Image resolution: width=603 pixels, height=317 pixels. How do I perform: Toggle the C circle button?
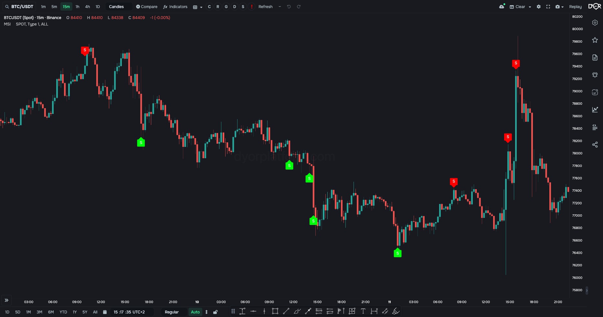209,6
